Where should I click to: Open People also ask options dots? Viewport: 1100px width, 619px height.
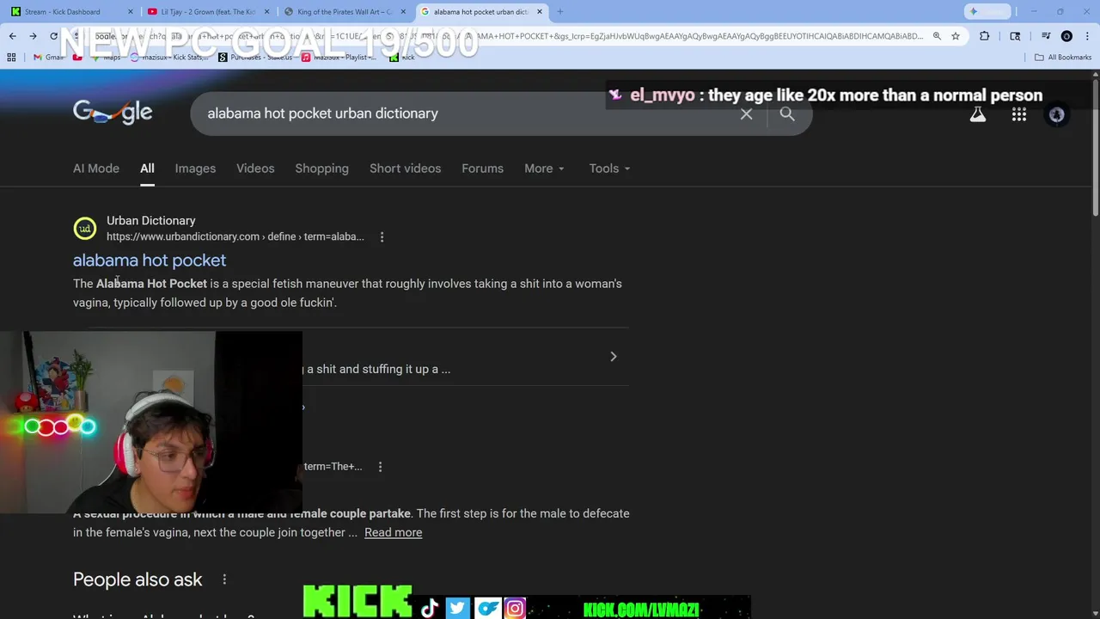point(224,579)
